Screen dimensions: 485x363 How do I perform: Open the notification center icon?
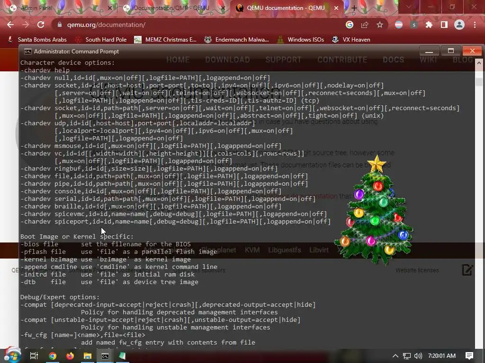469,356
